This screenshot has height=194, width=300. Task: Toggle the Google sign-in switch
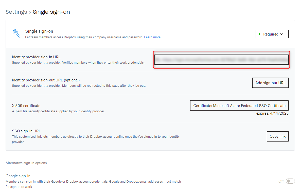[x=290, y=181]
